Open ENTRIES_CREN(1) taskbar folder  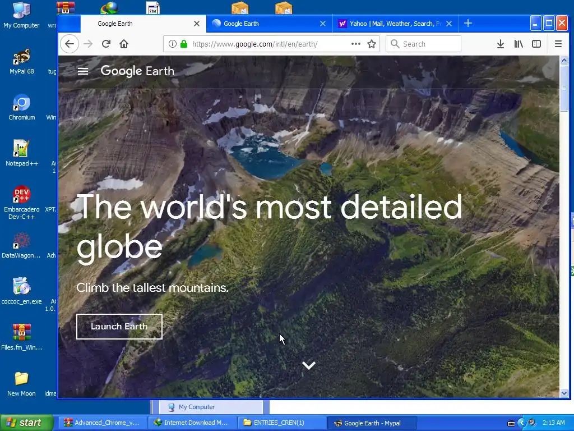point(282,423)
